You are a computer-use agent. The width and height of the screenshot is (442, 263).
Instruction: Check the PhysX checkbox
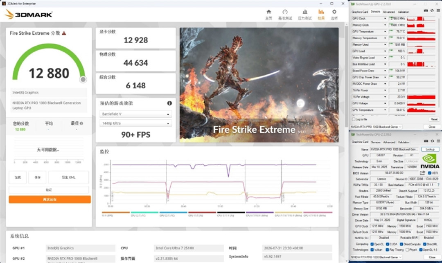[x=407, y=250]
